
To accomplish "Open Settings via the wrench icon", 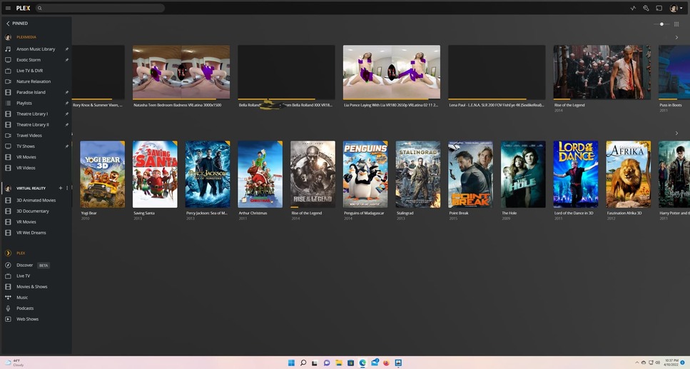I will point(646,8).
